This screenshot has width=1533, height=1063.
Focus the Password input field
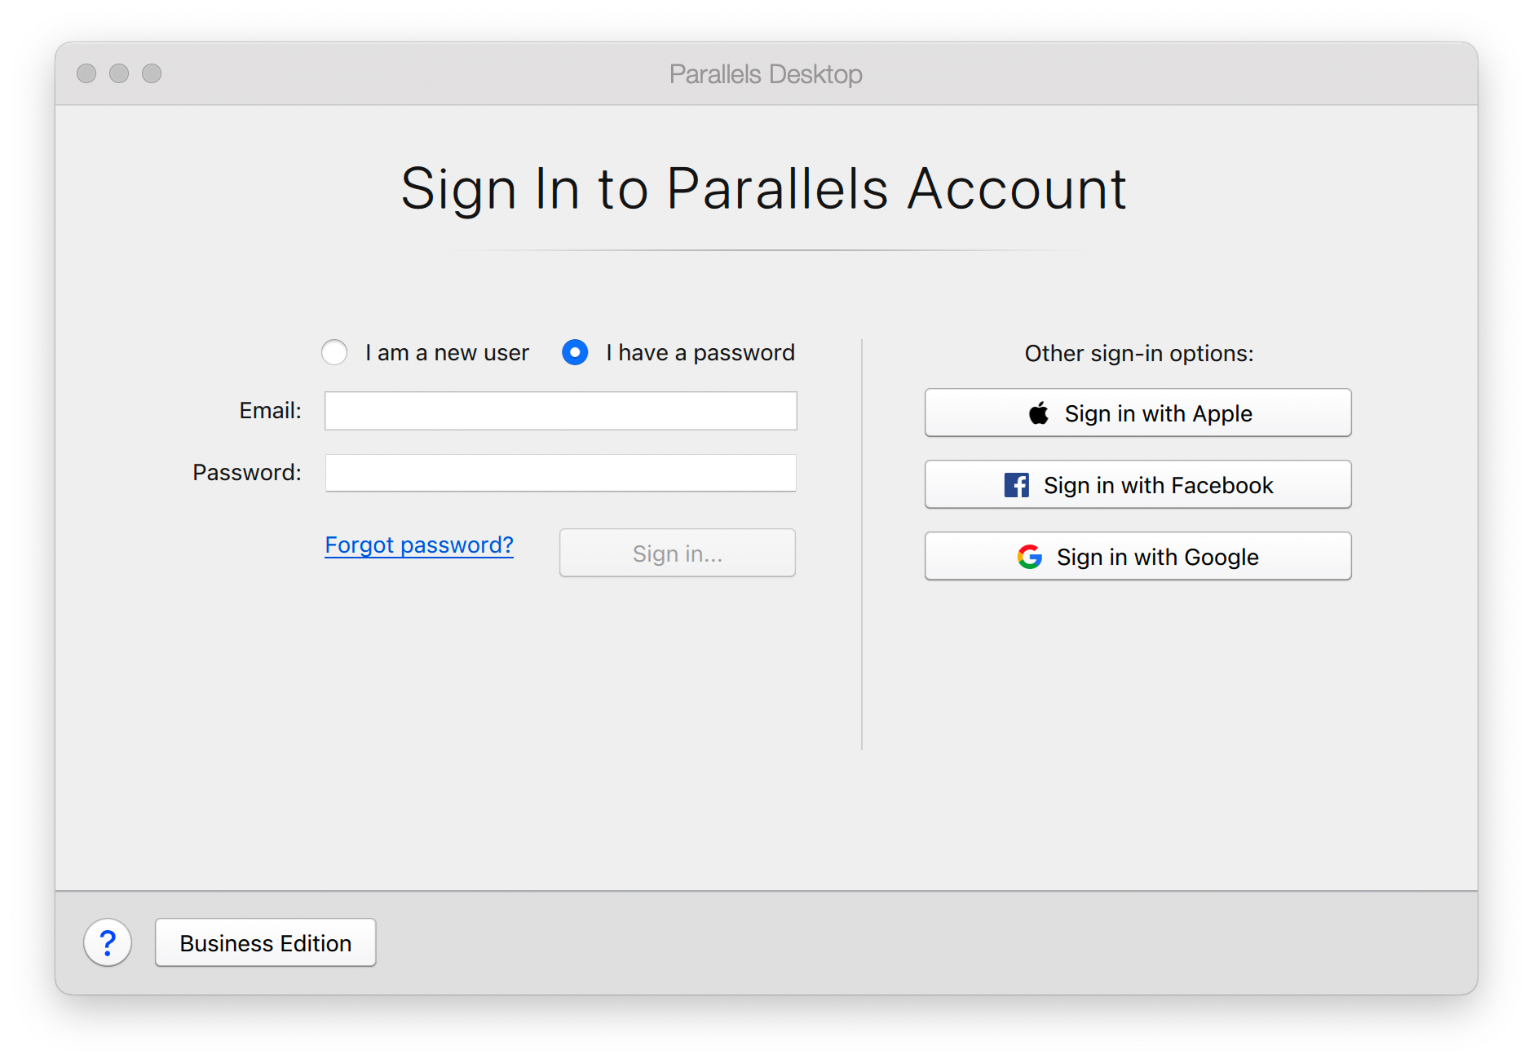[x=560, y=473]
